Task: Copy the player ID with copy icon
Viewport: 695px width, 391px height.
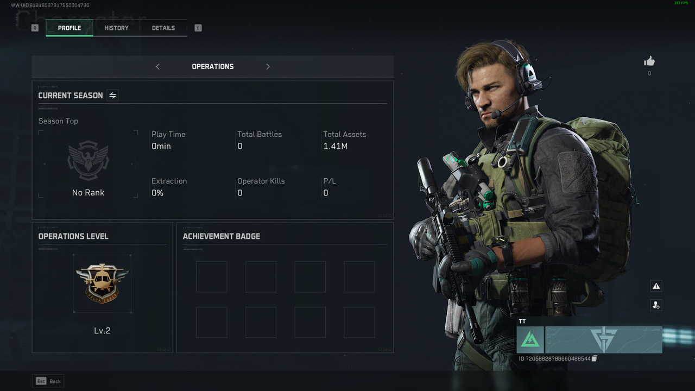Action: click(595, 358)
